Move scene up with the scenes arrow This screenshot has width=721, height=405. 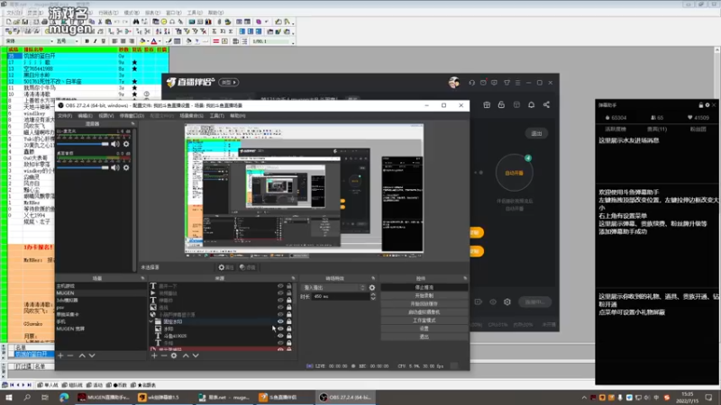(x=82, y=355)
